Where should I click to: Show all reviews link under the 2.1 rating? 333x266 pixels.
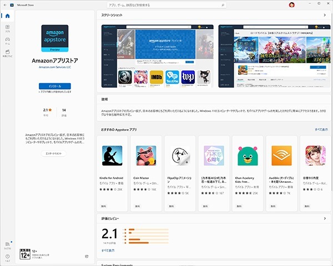pos(108,250)
